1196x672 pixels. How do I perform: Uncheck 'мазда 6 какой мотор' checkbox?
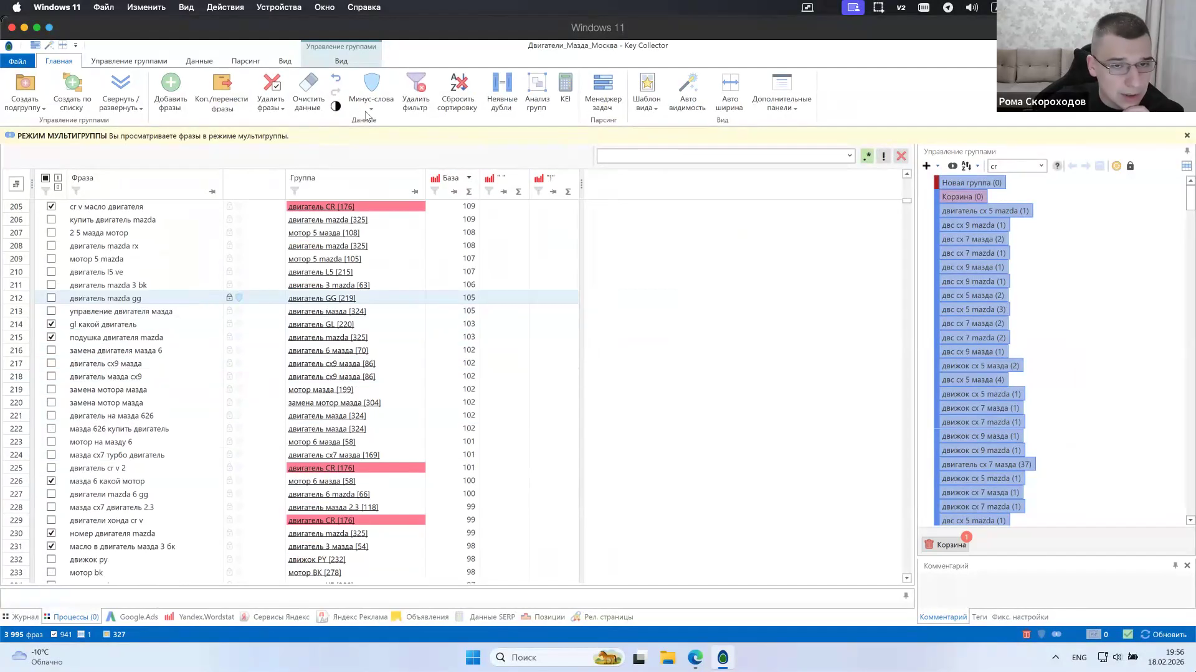point(51,480)
